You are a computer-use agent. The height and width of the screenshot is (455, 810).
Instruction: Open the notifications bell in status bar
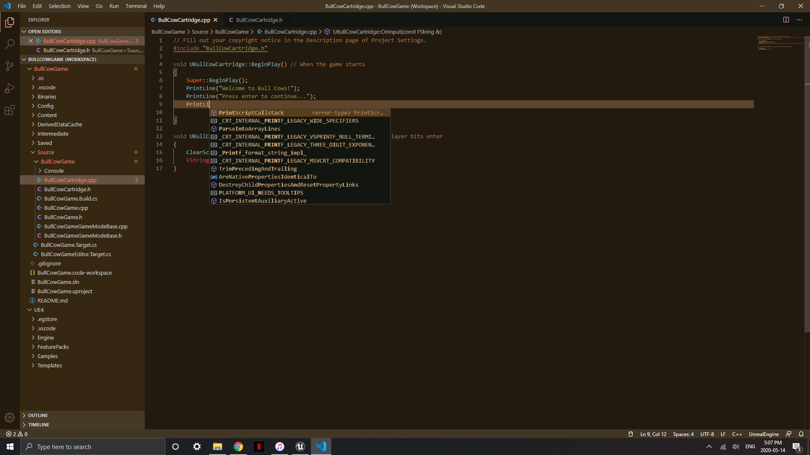pos(801,434)
